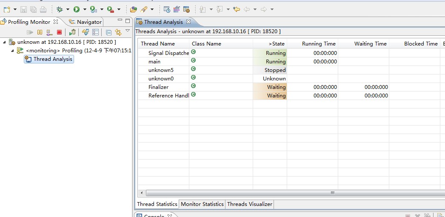
Task: Pause monitoring in Profiling Monitor toolbar
Action: click(x=40, y=32)
